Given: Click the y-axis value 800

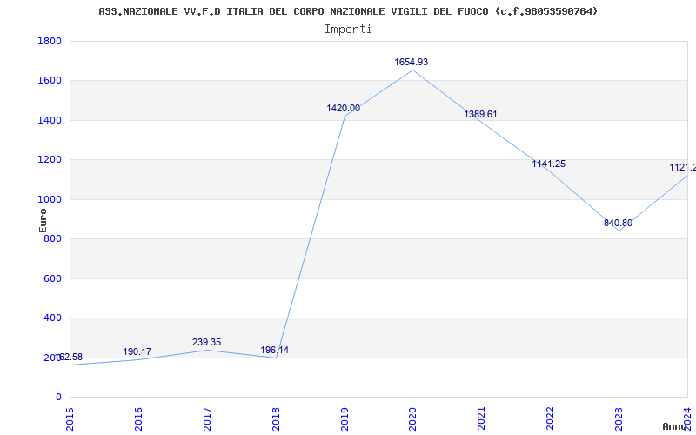Looking at the screenshot, I should point(53,238).
